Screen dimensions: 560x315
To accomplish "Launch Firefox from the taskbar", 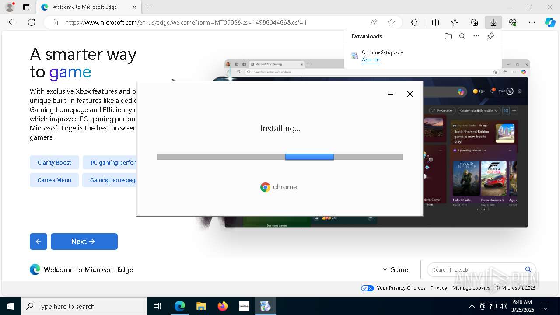I will point(223,306).
